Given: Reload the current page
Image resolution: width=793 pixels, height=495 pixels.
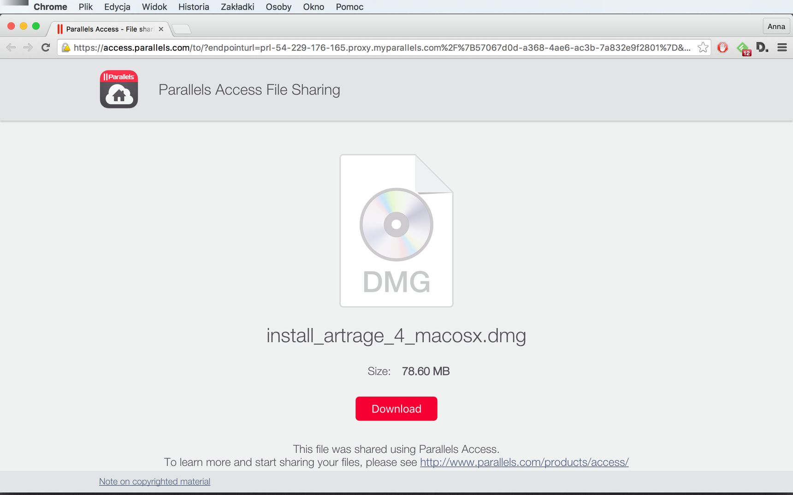Looking at the screenshot, I should click(46, 47).
